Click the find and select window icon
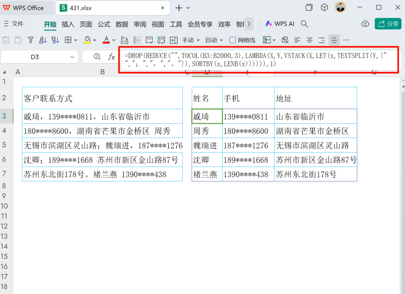This screenshot has width=405, height=294. click(285, 40)
